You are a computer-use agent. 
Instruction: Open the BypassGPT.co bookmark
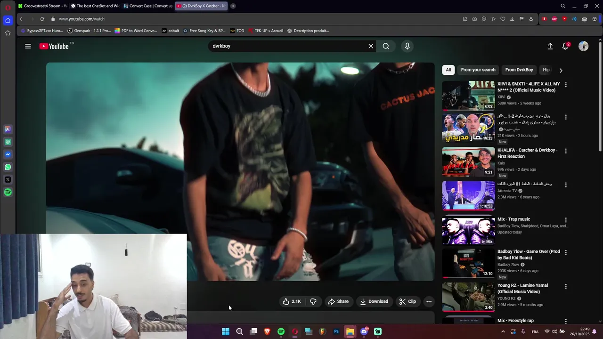41,31
